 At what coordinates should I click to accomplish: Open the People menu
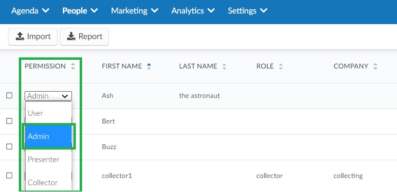tap(80, 11)
